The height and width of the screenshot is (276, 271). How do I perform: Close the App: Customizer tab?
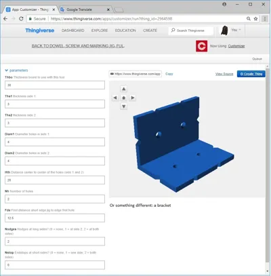(54, 9)
